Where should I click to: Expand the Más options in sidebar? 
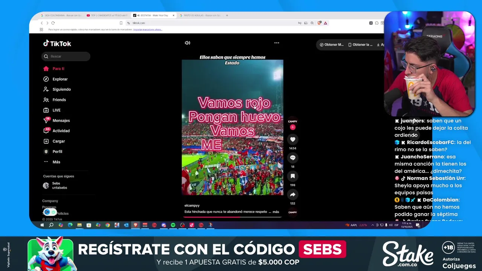coord(52,162)
